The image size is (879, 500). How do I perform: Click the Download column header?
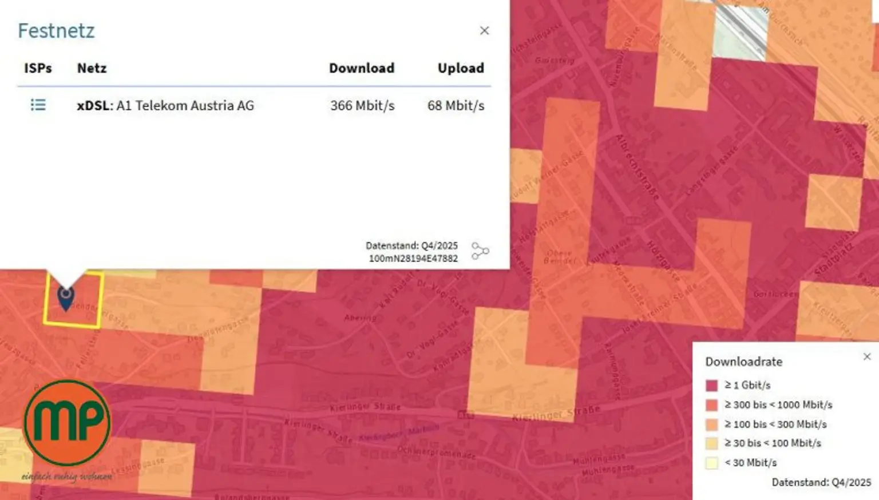pyautogui.click(x=362, y=68)
